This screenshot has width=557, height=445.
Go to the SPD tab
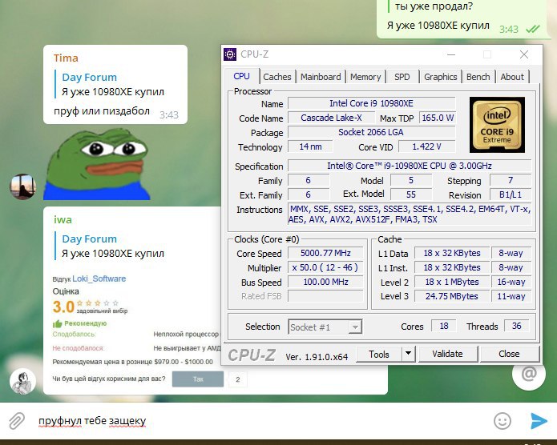(402, 77)
